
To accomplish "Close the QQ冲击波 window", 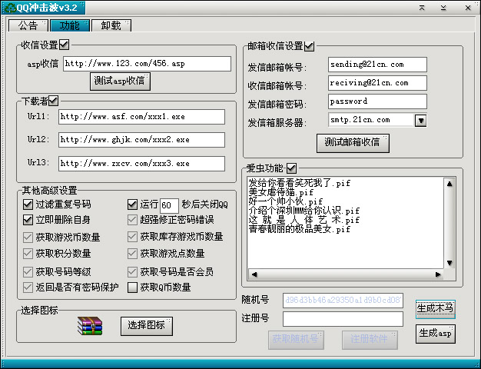I will click(468, 8).
